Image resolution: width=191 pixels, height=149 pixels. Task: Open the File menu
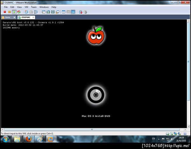click(x=6, y=7)
